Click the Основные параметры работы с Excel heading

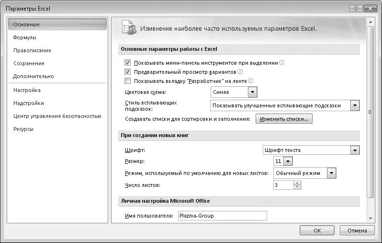(x=169, y=49)
